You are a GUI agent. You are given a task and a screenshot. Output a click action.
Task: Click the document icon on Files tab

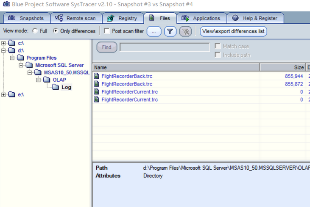(152, 18)
